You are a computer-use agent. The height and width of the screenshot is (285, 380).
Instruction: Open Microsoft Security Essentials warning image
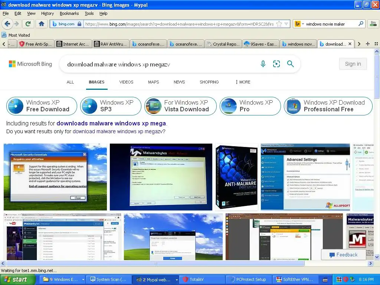click(x=55, y=177)
